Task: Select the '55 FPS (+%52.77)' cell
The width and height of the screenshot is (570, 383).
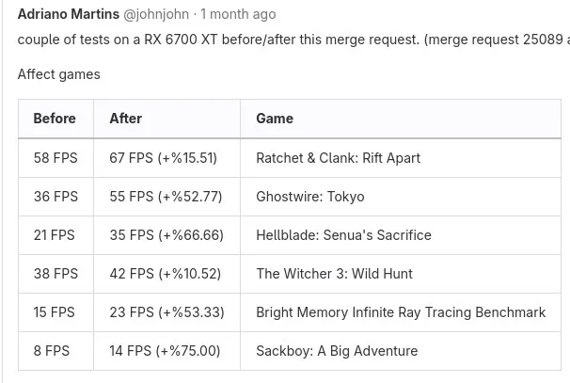Action: click(x=166, y=197)
